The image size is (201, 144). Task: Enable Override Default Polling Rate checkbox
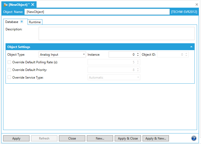pos(9,62)
